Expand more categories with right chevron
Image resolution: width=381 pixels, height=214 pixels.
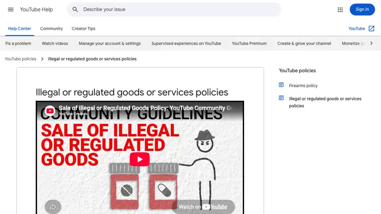tap(371, 43)
